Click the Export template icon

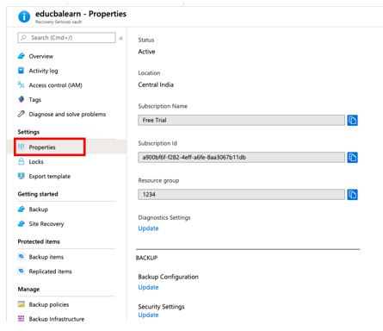22,176
